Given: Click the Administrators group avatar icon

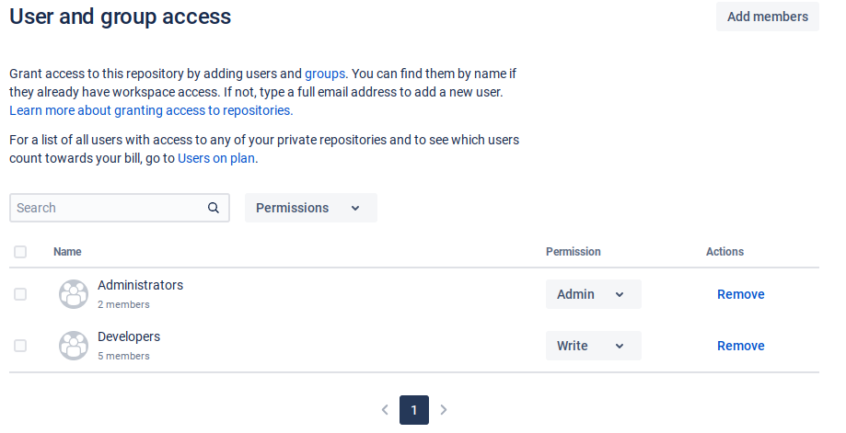Looking at the screenshot, I should coord(74,294).
